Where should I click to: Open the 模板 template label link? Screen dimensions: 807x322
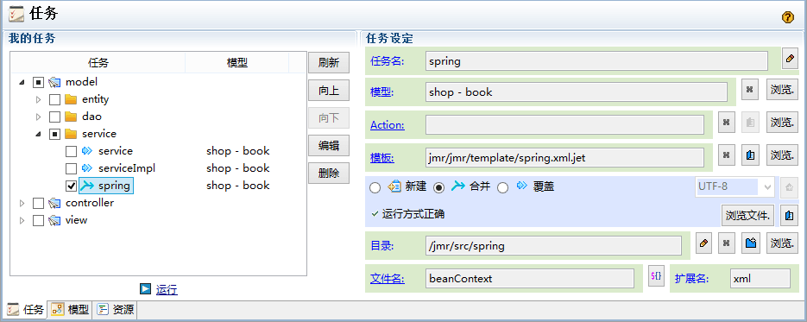(382, 158)
